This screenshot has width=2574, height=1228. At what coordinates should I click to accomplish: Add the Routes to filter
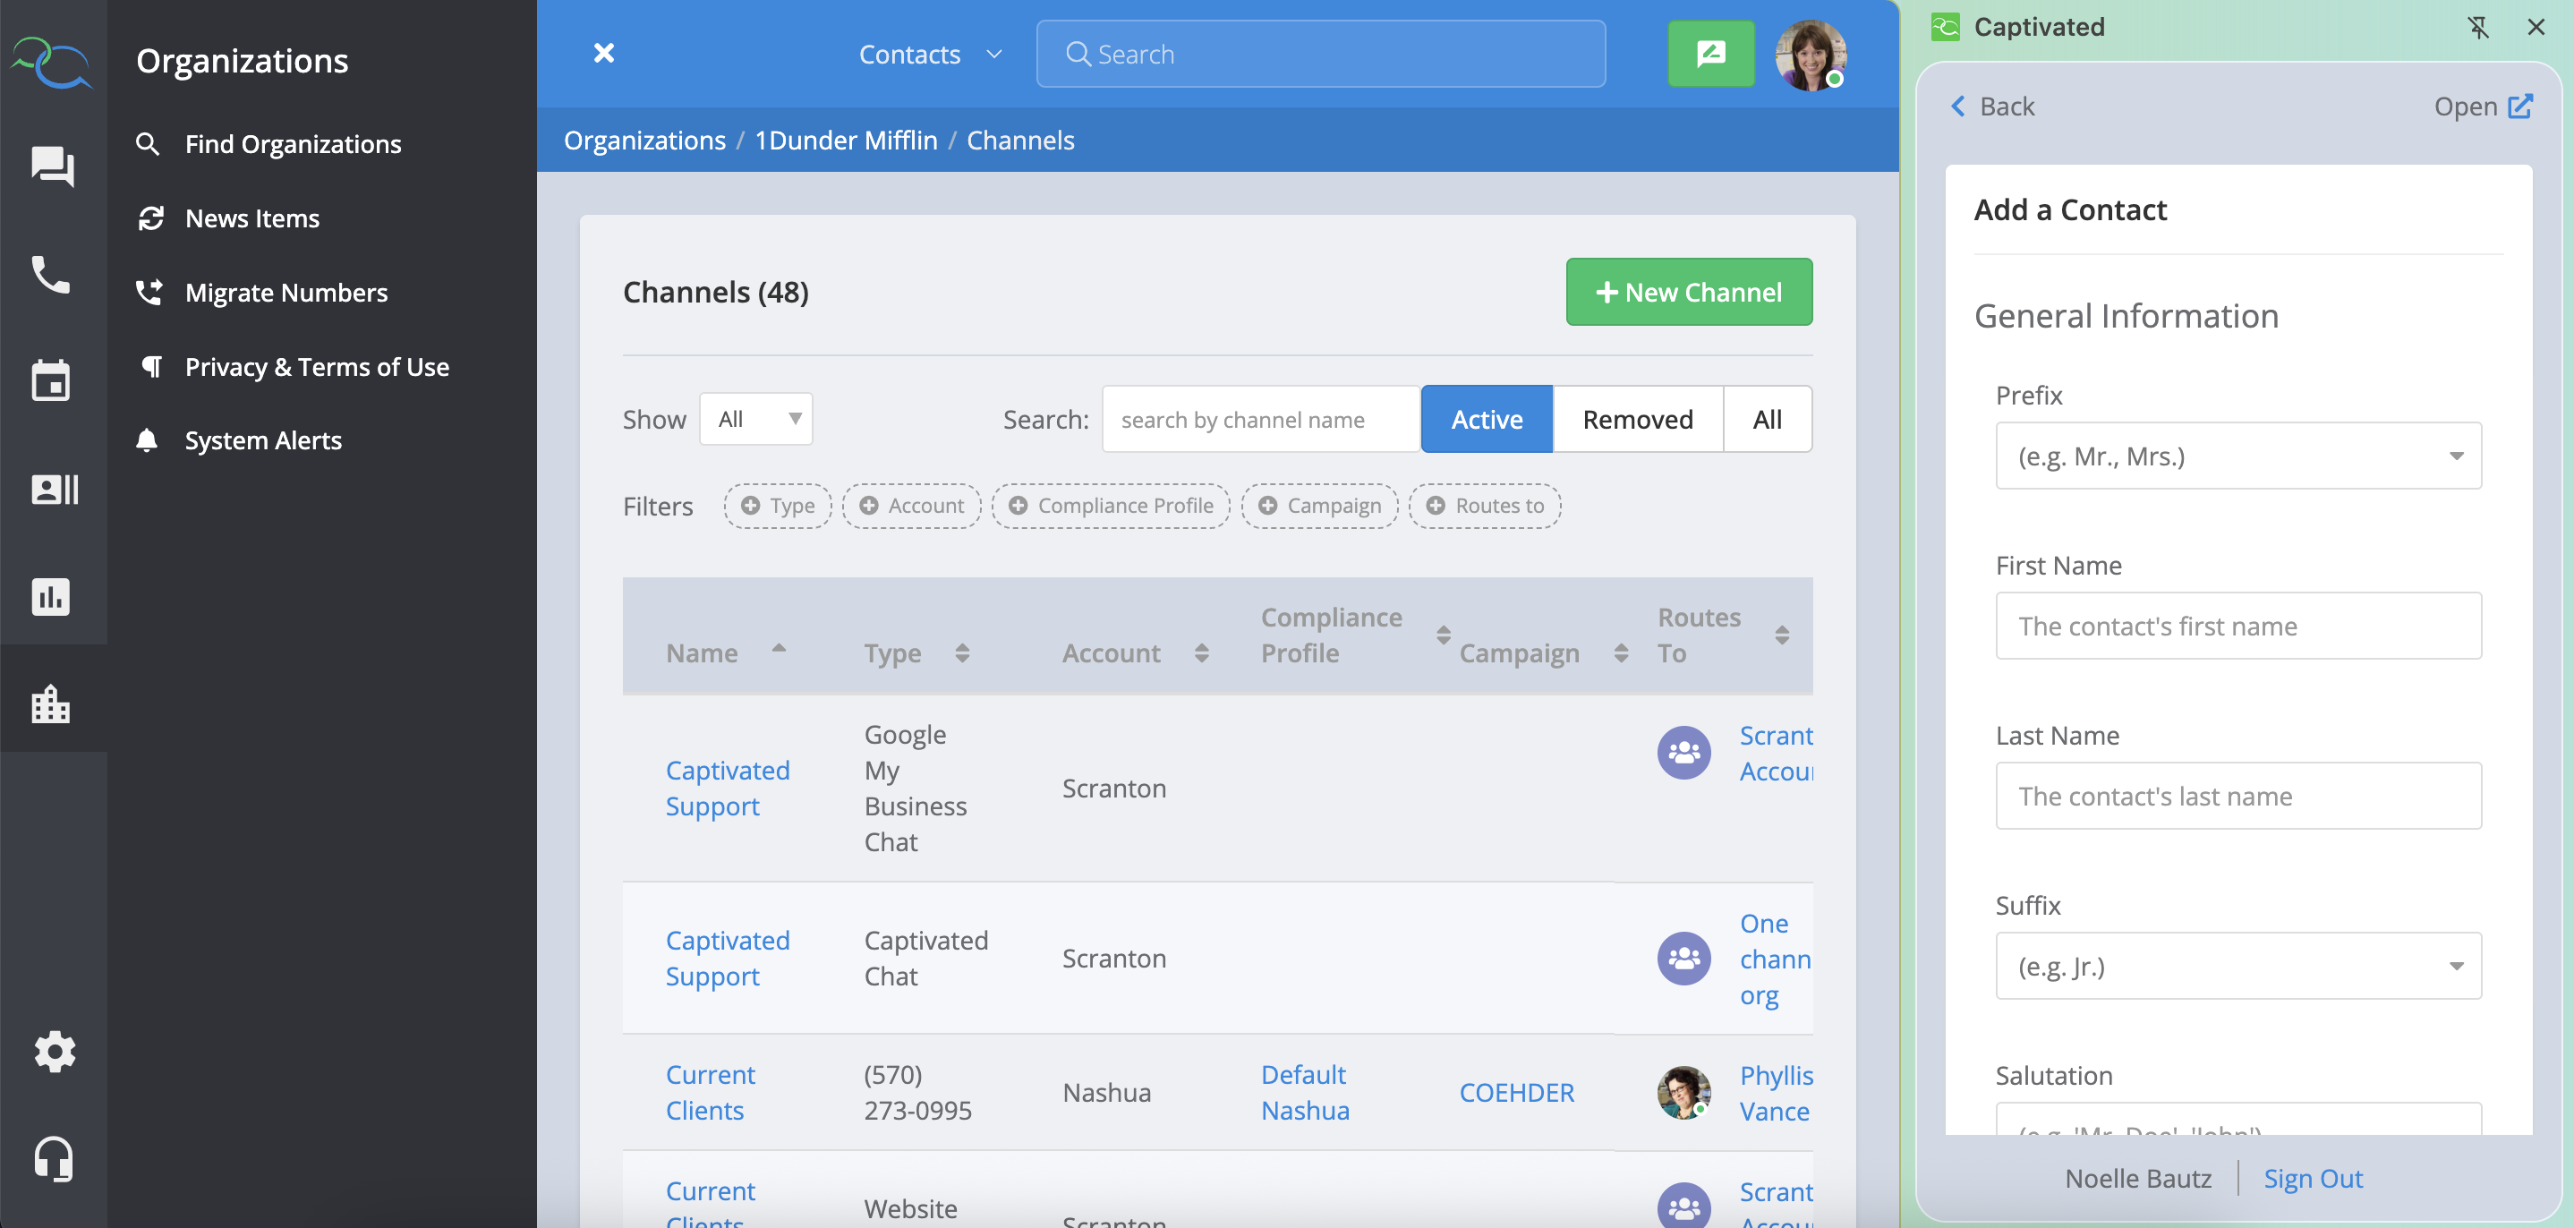coord(1485,506)
